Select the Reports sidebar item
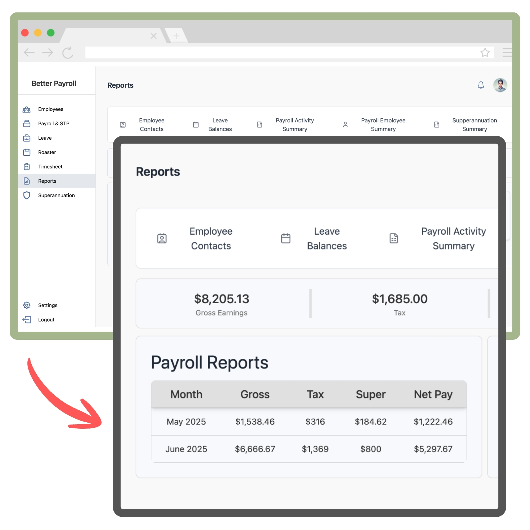The image size is (530, 530). click(x=47, y=181)
